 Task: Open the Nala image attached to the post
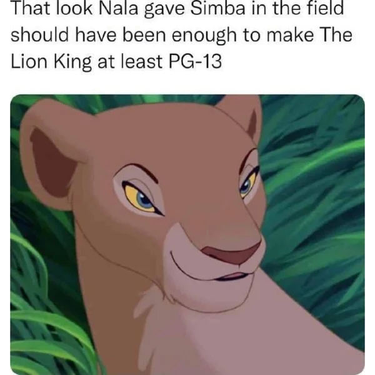pyautogui.click(x=187, y=234)
